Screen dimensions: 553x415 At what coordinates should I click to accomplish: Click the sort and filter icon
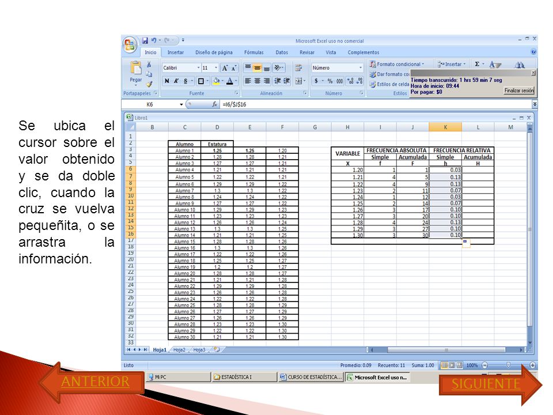click(x=495, y=65)
